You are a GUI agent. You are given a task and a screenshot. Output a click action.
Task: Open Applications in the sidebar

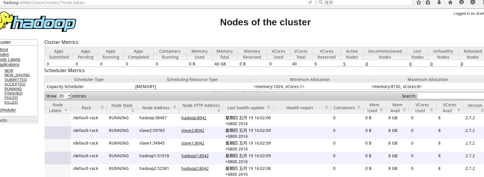point(10,64)
